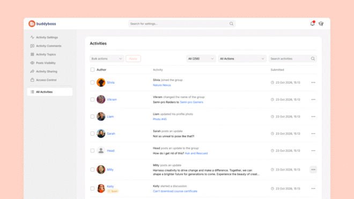Open Activity Settings in sidebar
The width and height of the screenshot is (354, 199).
[x=47, y=37]
